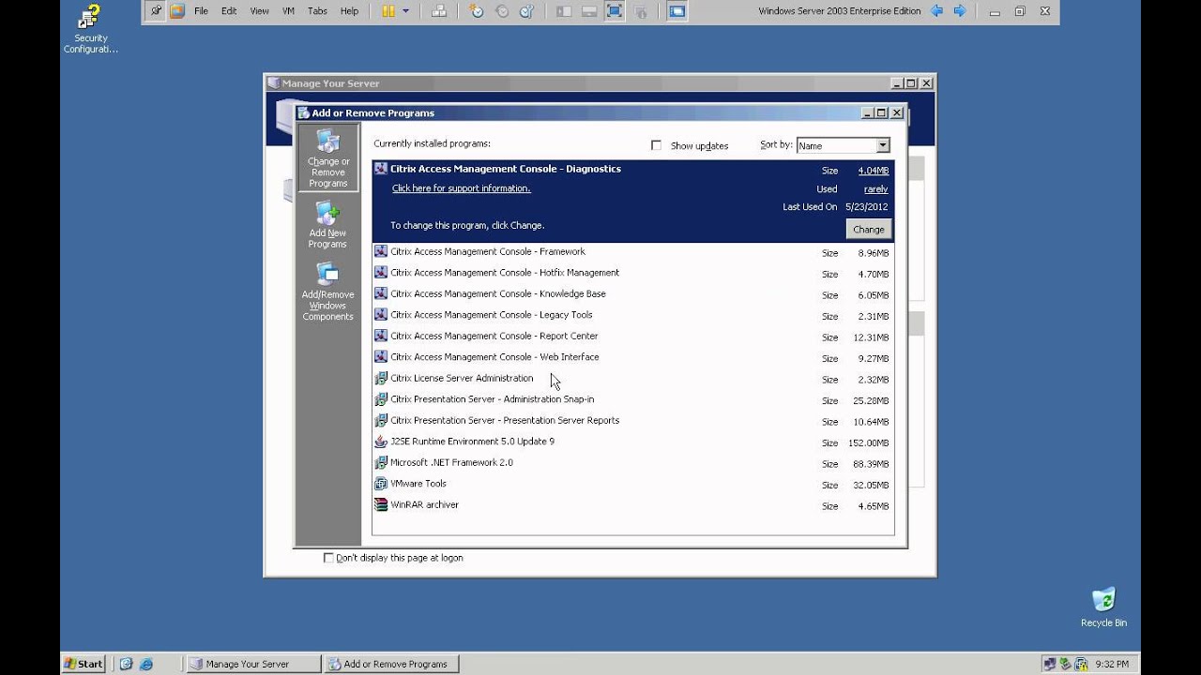Go to previous VM tab arrow

coord(936,11)
